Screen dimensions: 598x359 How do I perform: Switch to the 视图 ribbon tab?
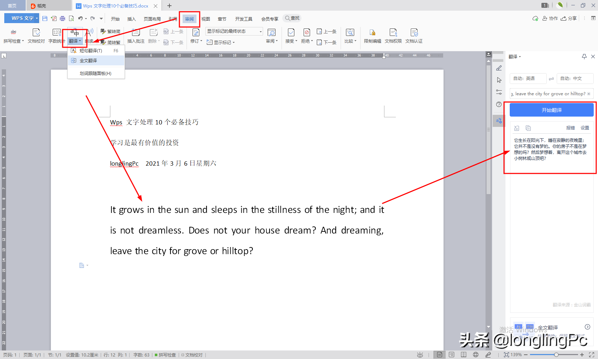[x=205, y=19]
